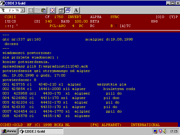Open the Avvio start button
The image size is (180, 135).
tap(9, 131)
